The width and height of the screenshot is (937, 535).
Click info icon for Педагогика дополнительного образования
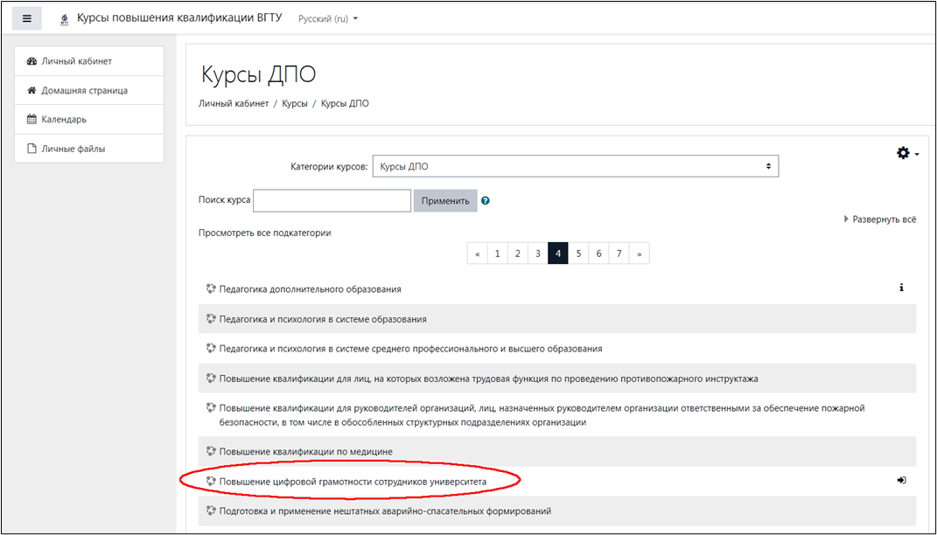click(x=901, y=288)
